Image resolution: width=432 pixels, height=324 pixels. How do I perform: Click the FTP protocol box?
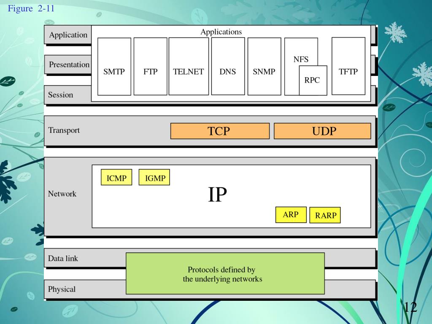151,66
